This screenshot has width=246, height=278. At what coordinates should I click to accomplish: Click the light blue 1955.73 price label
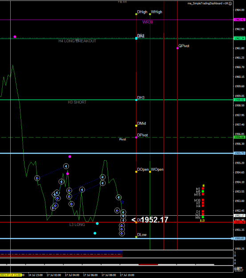(x=240, y=153)
